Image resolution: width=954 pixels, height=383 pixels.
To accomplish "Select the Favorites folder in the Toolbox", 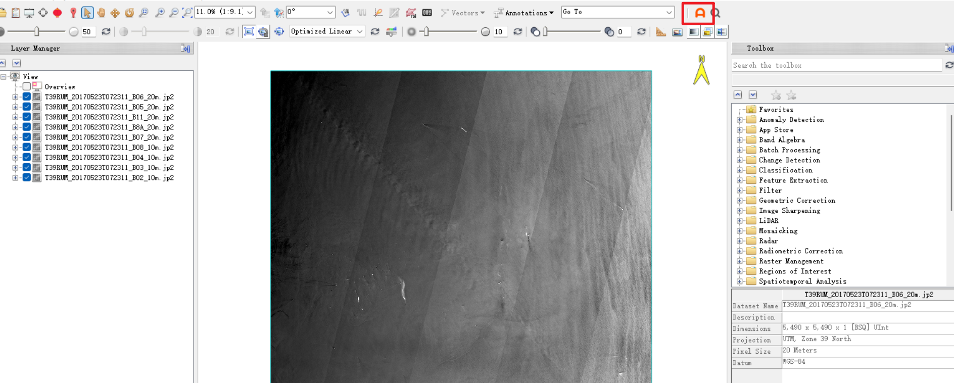I will 776,110.
